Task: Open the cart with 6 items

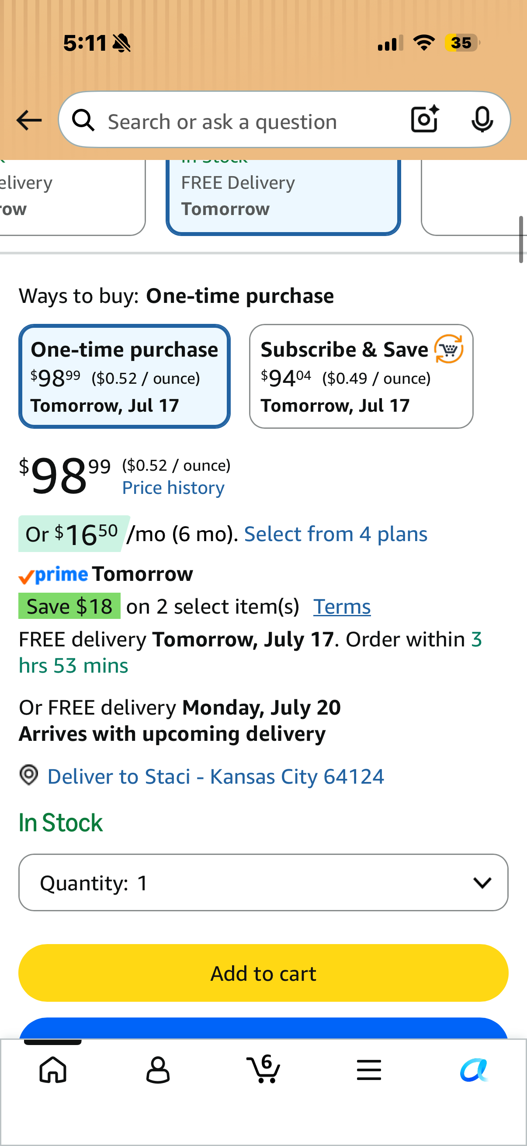Action: [263, 1069]
